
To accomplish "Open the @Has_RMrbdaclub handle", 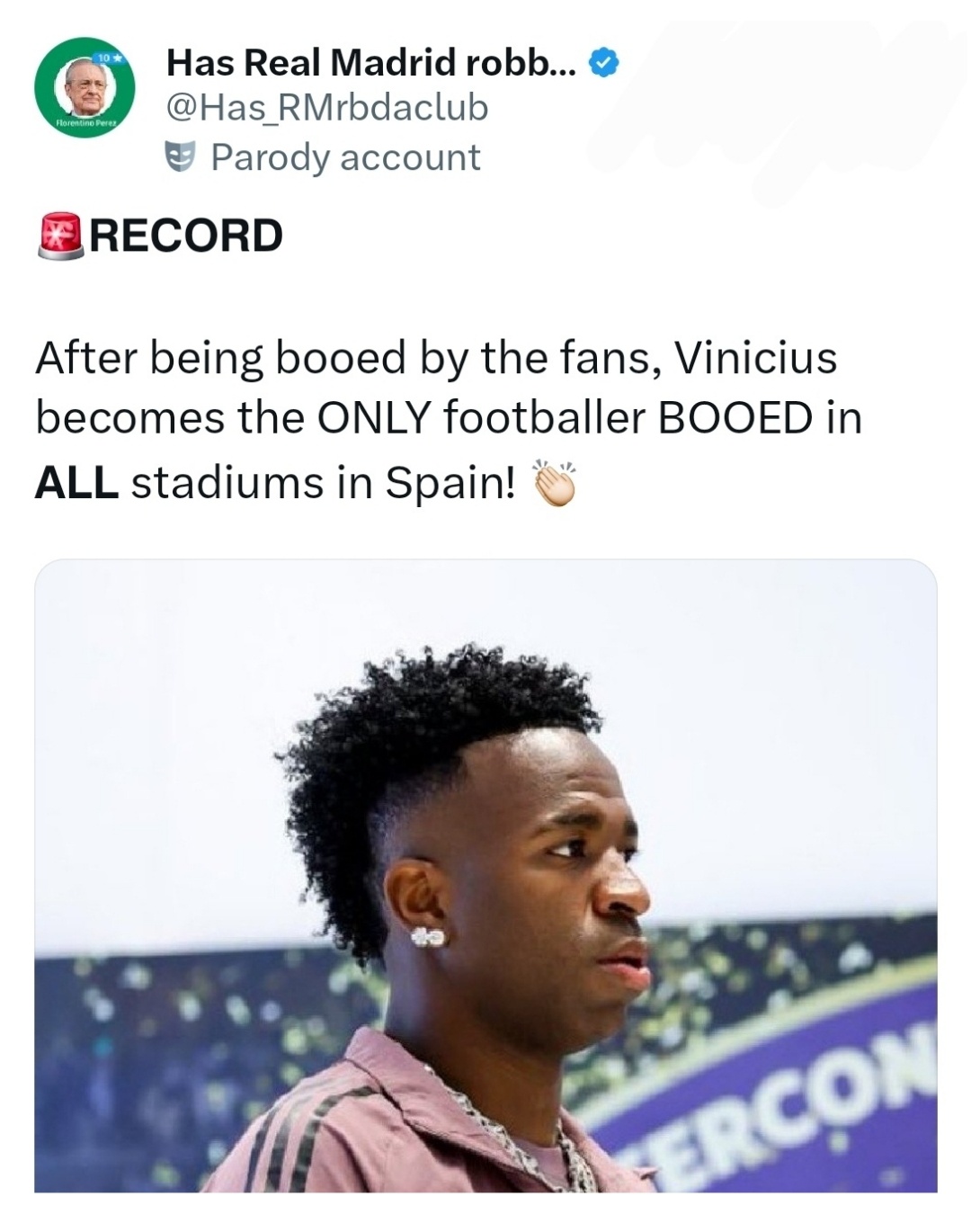I will pyautogui.click(x=327, y=108).
